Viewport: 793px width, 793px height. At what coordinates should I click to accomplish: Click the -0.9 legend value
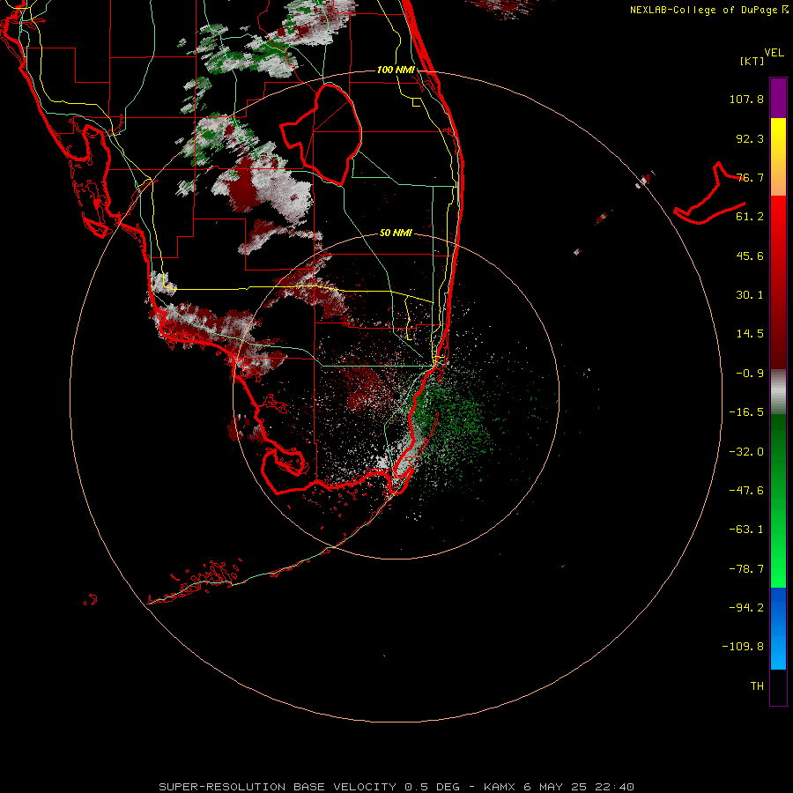click(x=750, y=374)
